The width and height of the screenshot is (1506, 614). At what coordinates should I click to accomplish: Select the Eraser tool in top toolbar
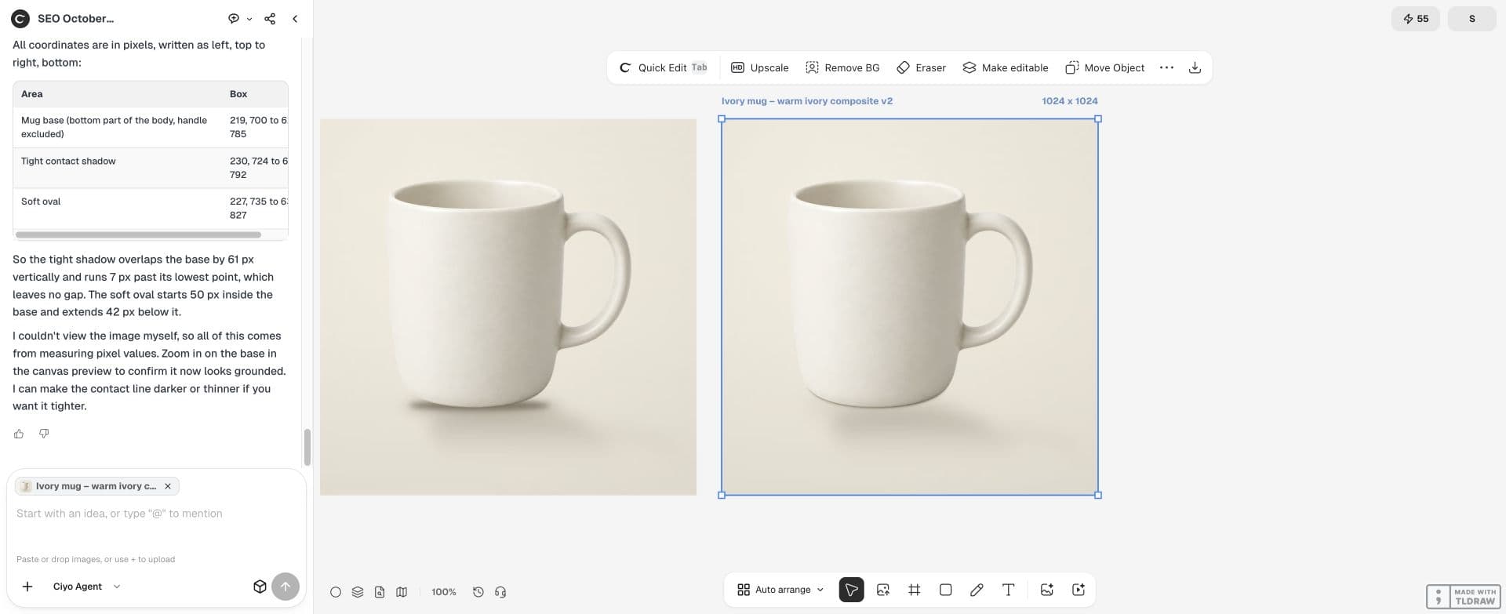pyautogui.click(x=921, y=67)
